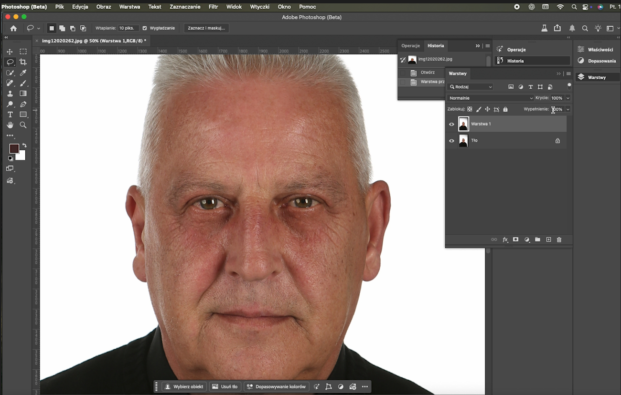This screenshot has width=621, height=395.
Task: Open the Layers panel menu
Action: pyautogui.click(x=568, y=73)
